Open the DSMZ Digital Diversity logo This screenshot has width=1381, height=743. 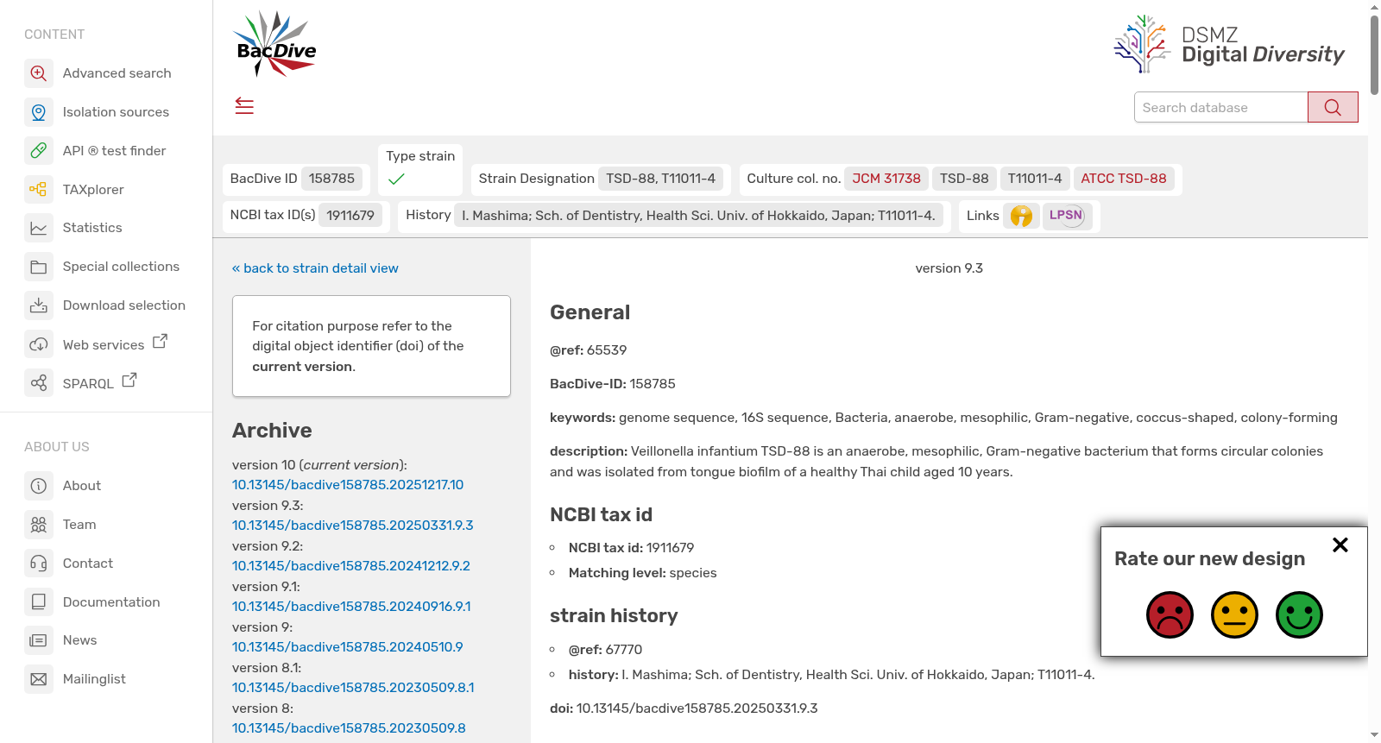[1229, 44]
